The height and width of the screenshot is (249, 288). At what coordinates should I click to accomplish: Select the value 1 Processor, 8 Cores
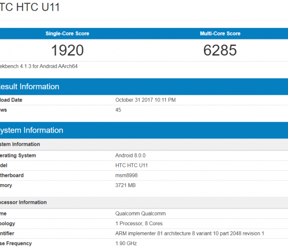(139, 224)
